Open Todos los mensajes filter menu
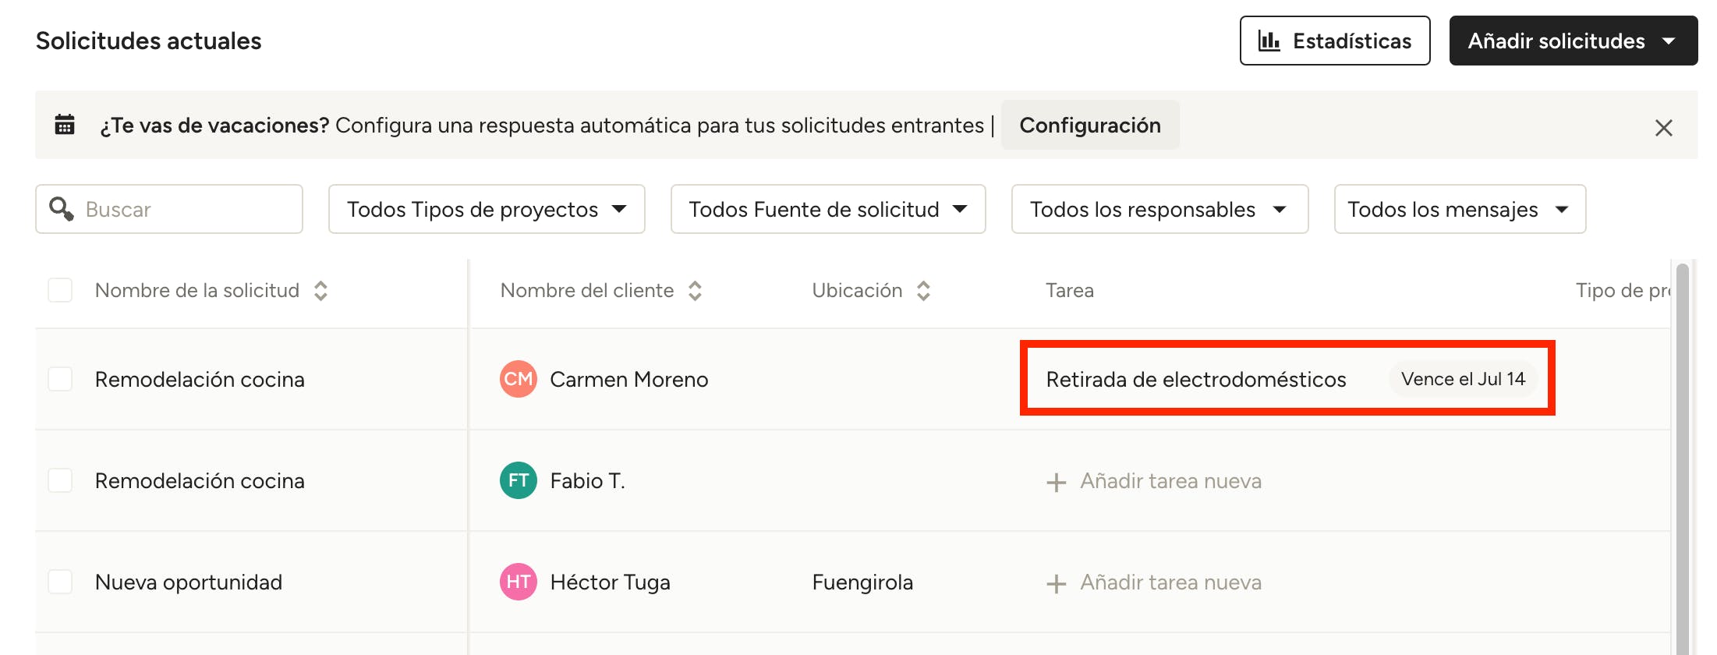The height and width of the screenshot is (655, 1717). point(1459,209)
